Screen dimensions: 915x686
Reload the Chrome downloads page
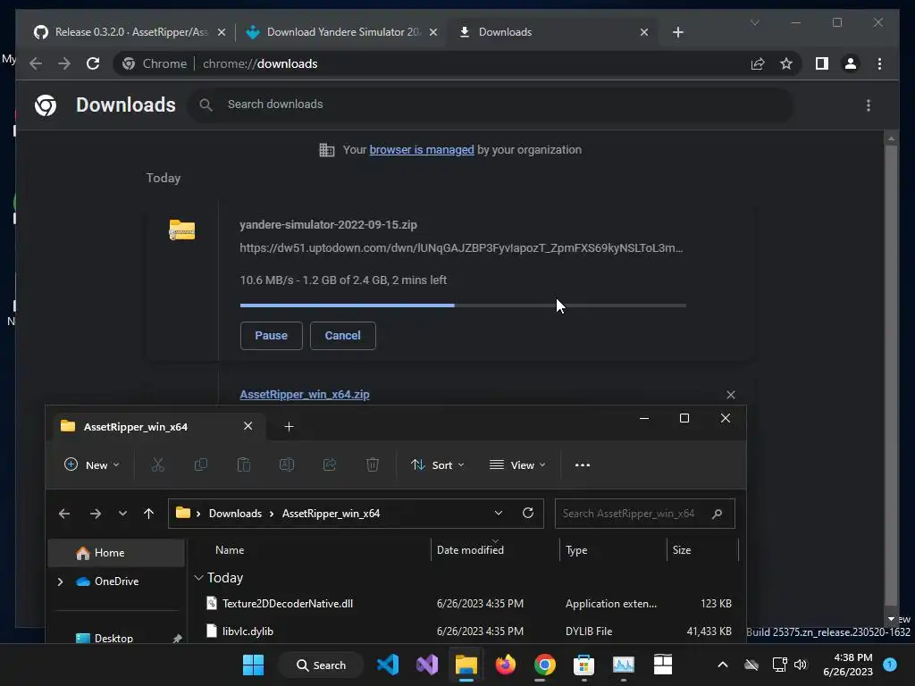click(x=93, y=63)
